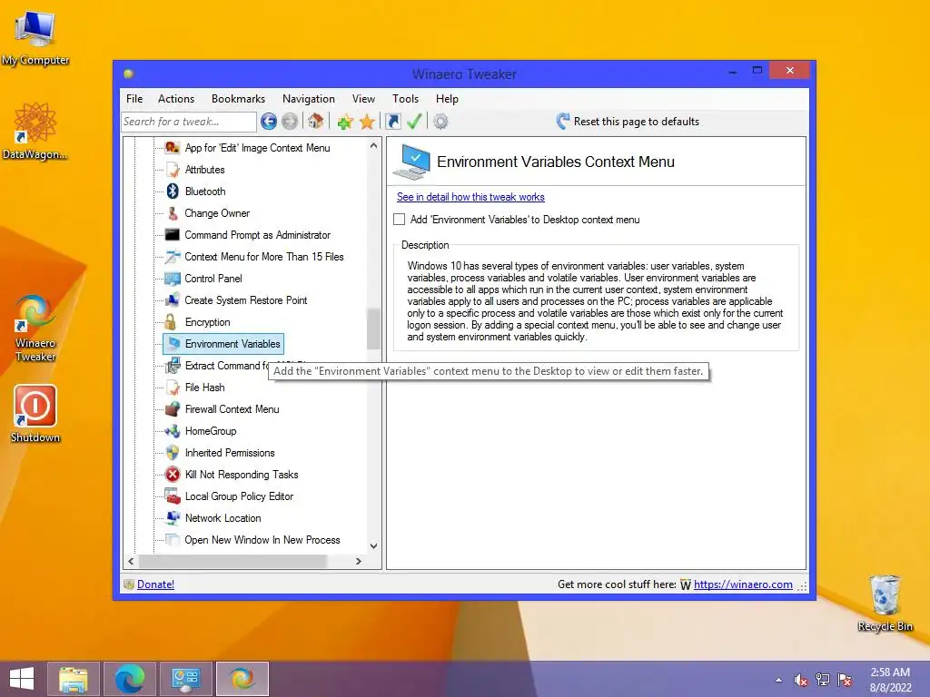Image resolution: width=930 pixels, height=697 pixels.
Task: Select App for 'Edit' Image Context Menu
Action: (x=257, y=148)
